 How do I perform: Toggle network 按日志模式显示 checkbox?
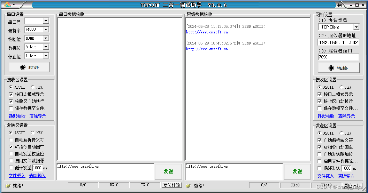click(x=320, y=94)
